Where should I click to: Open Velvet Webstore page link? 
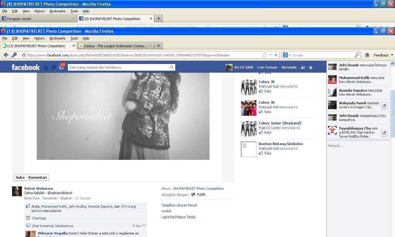39,189
